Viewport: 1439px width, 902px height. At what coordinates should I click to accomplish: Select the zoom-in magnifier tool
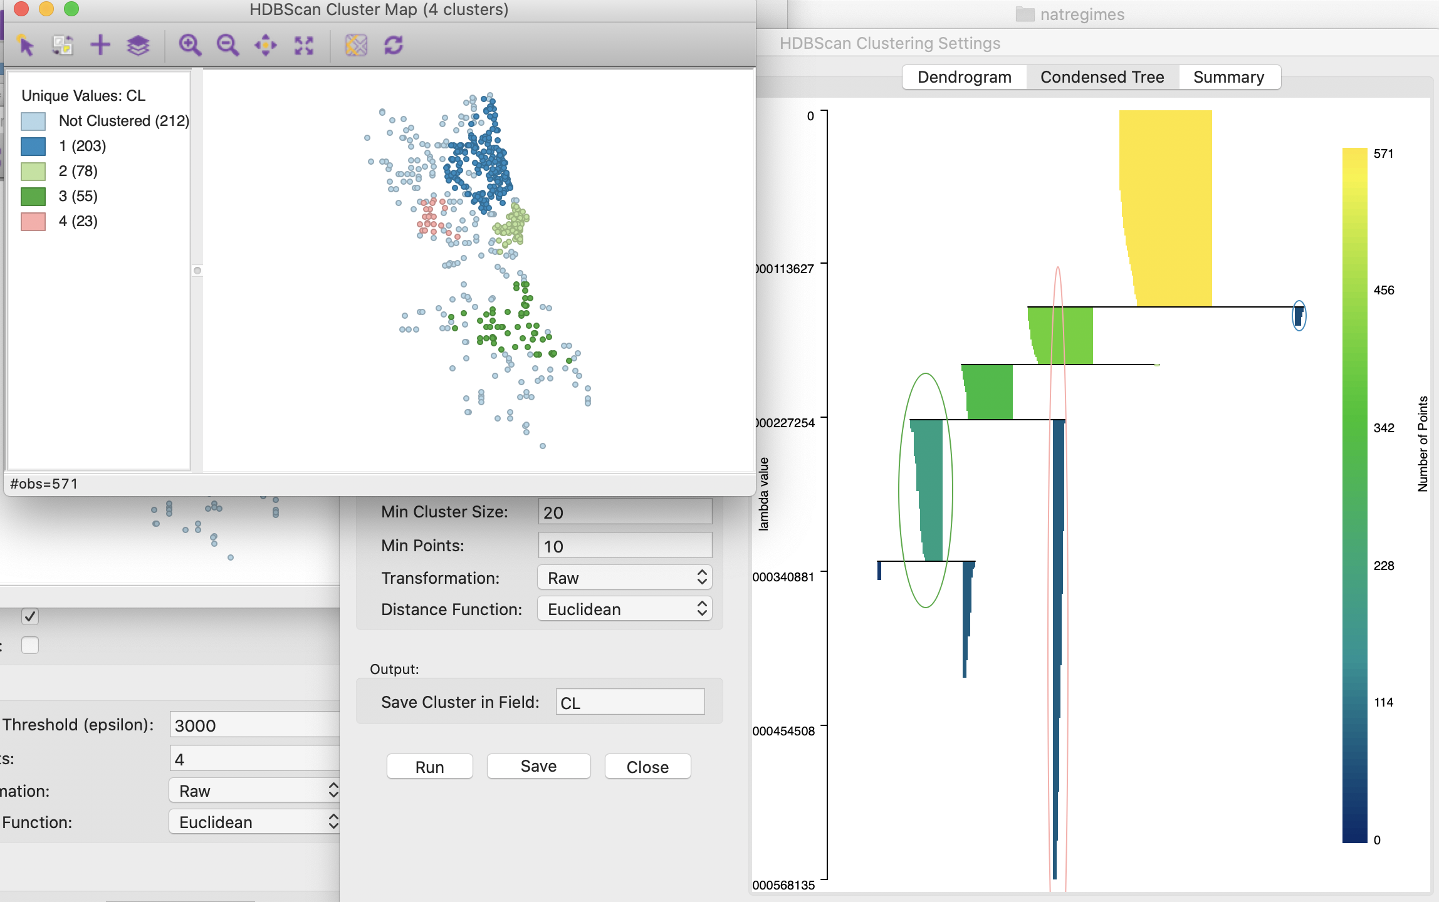click(x=191, y=44)
